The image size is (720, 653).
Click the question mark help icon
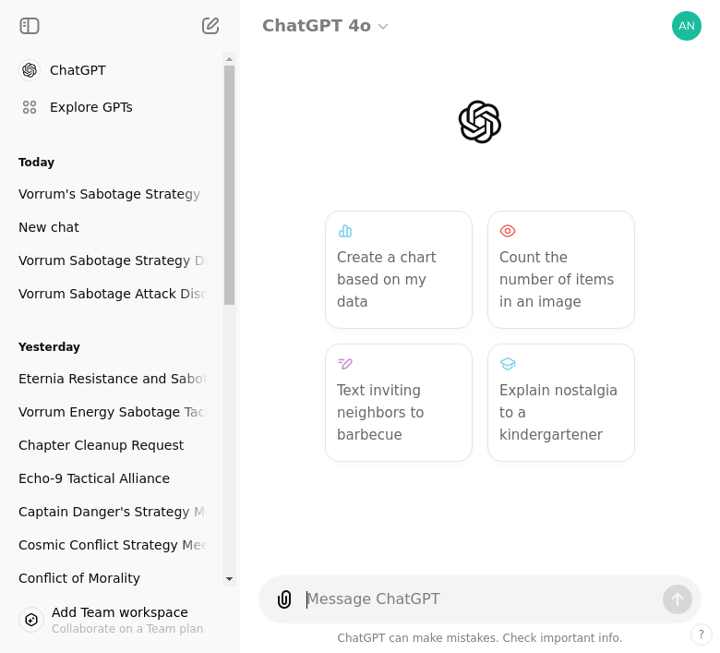click(701, 635)
